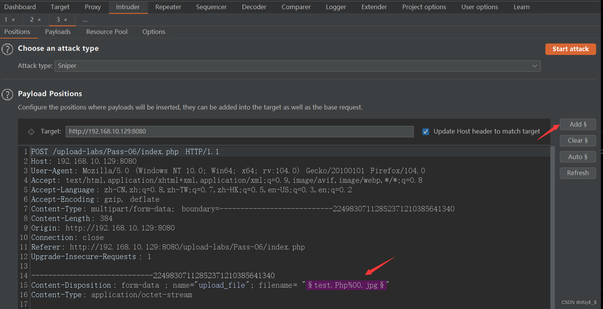Click the Target URL input field
The height and width of the screenshot is (309, 603).
click(239, 132)
